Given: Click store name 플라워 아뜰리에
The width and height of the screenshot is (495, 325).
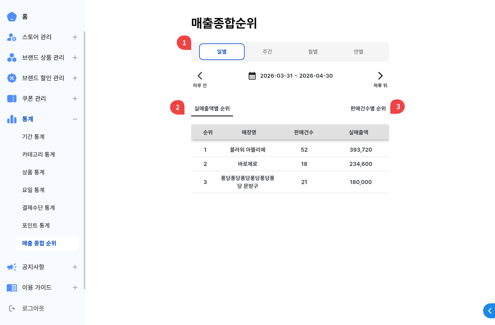Looking at the screenshot, I should coord(248,150).
